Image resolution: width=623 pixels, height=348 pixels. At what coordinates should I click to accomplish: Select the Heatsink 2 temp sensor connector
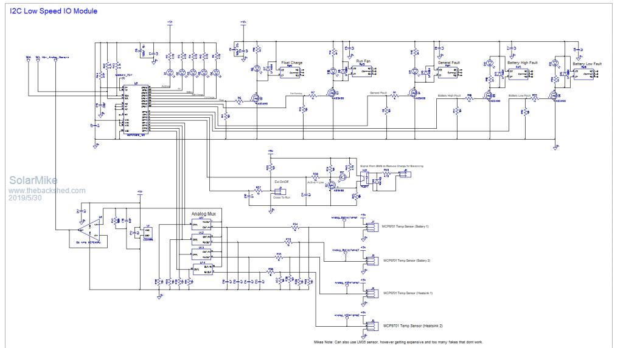coord(370,325)
